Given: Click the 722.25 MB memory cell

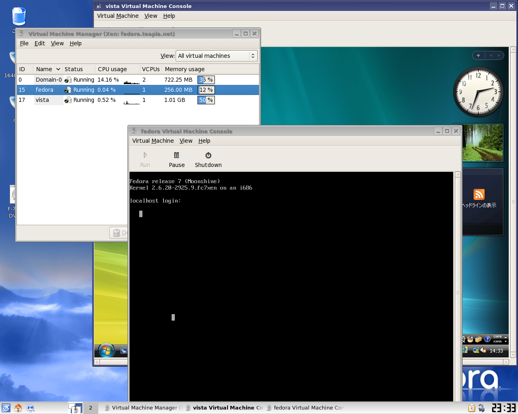Looking at the screenshot, I should pos(178,80).
